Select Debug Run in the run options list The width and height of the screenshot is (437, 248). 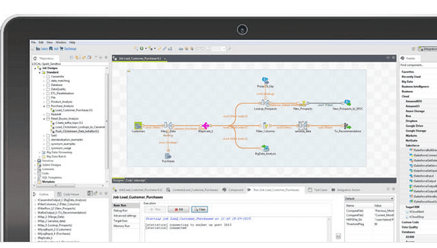(x=121, y=211)
